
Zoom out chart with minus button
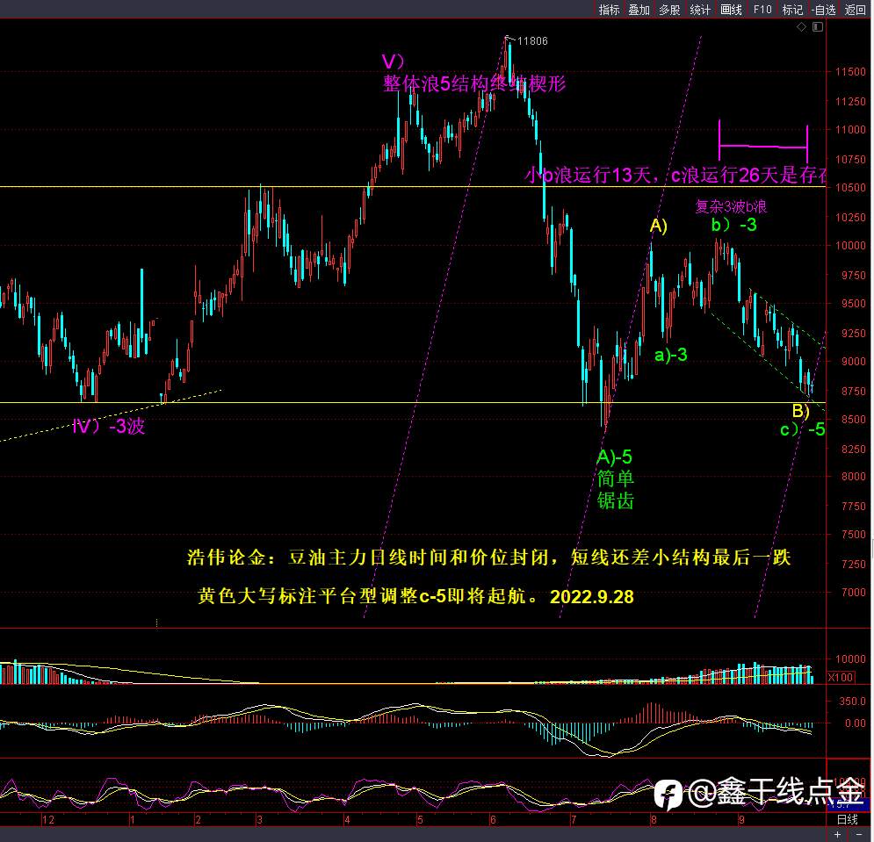pyautogui.click(x=859, y=834)
